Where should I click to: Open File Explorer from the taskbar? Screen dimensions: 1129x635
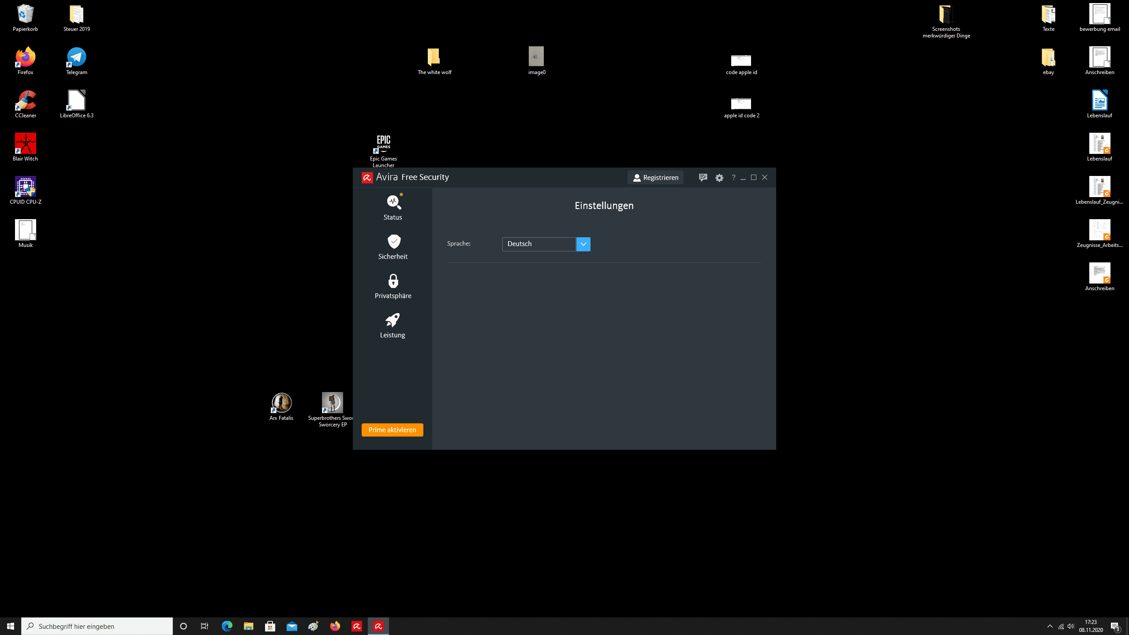pos(248,626)
